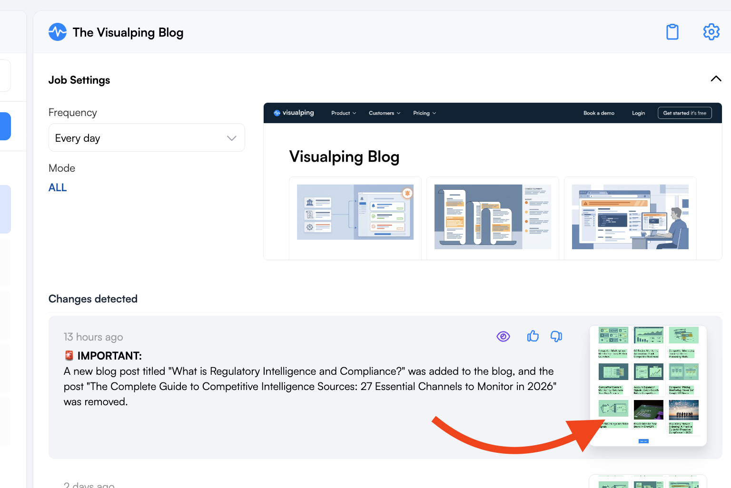
Task: Expand the Customers menu in preview
Action: coord(385,113)
